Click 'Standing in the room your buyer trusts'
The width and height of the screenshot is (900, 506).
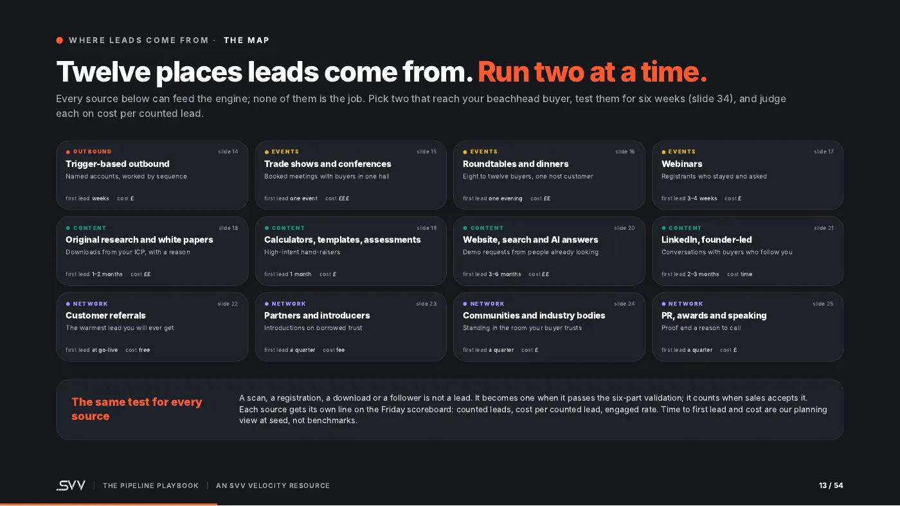pos(522,328)
